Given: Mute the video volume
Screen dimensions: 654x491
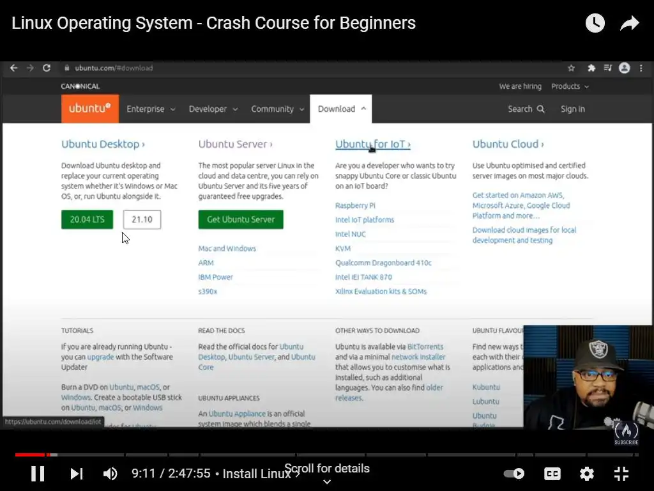Looking at the screenshot, I should coord(110,474).
